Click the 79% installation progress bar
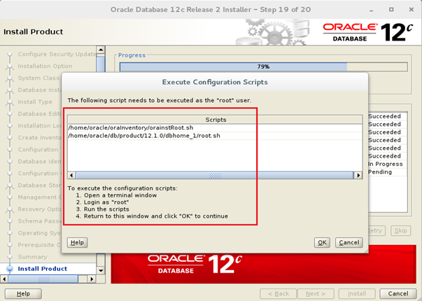This screenshot has width=422, height=301. [x=263, y=66]
